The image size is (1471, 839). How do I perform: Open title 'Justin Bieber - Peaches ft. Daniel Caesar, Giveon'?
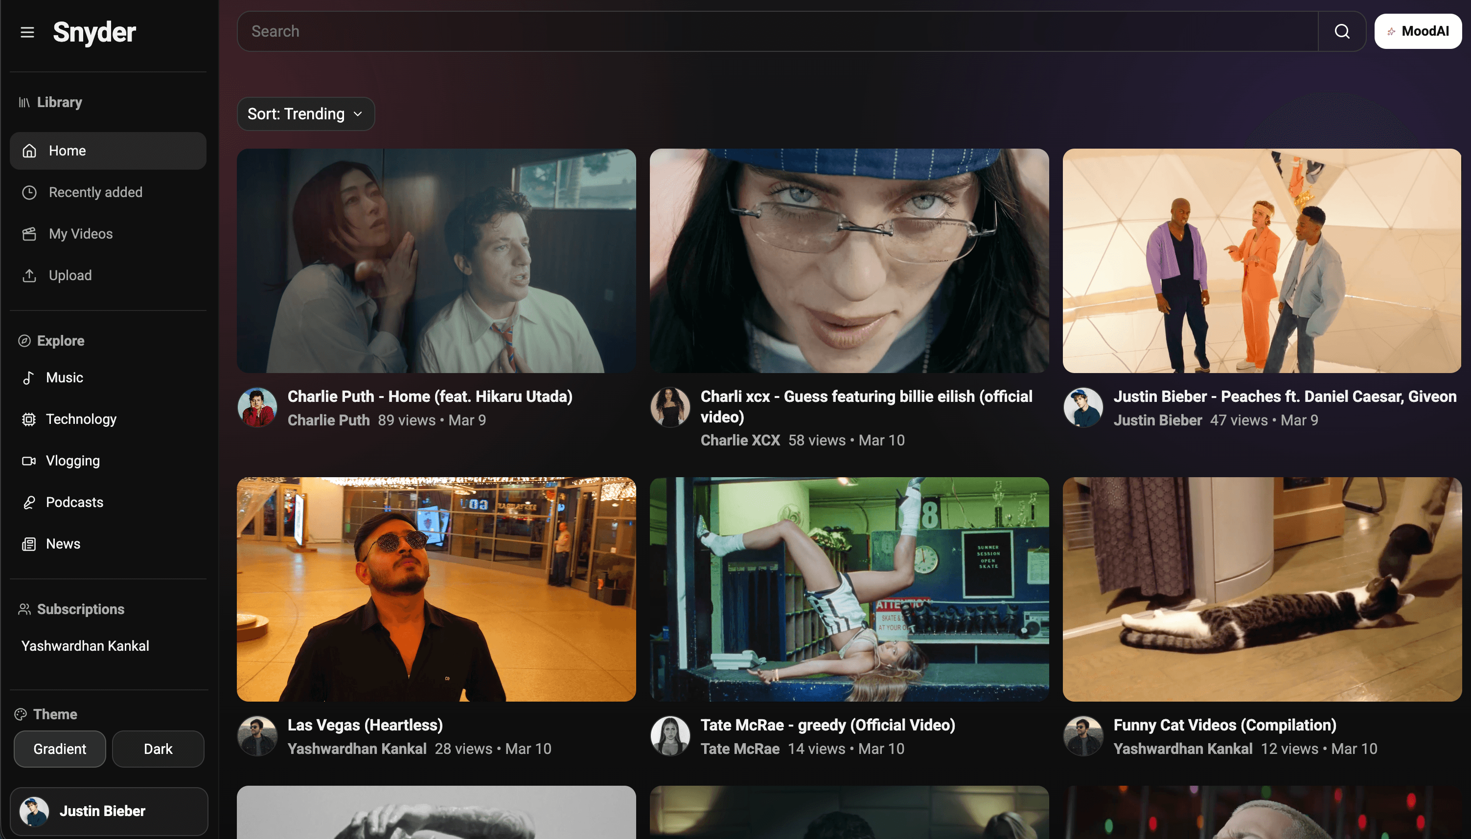1285,397
